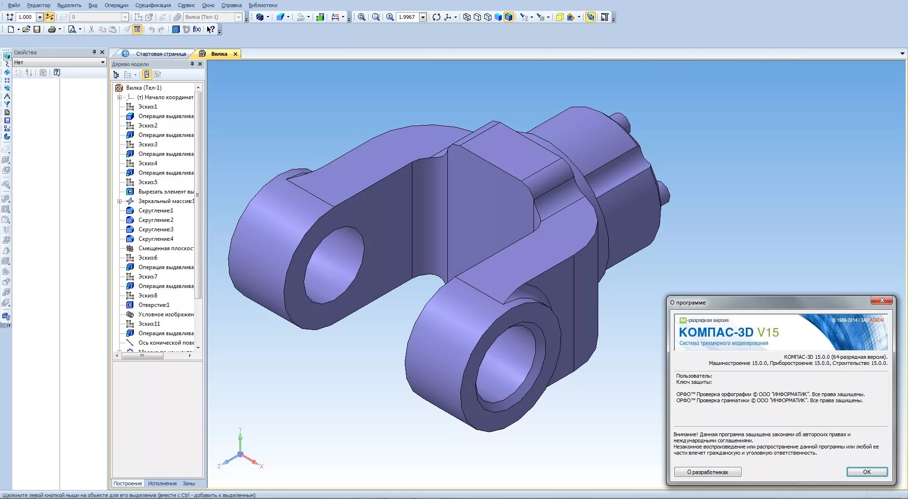Click the zoom in magnifier with plus
908x499 pixels.
coord(390,17)
